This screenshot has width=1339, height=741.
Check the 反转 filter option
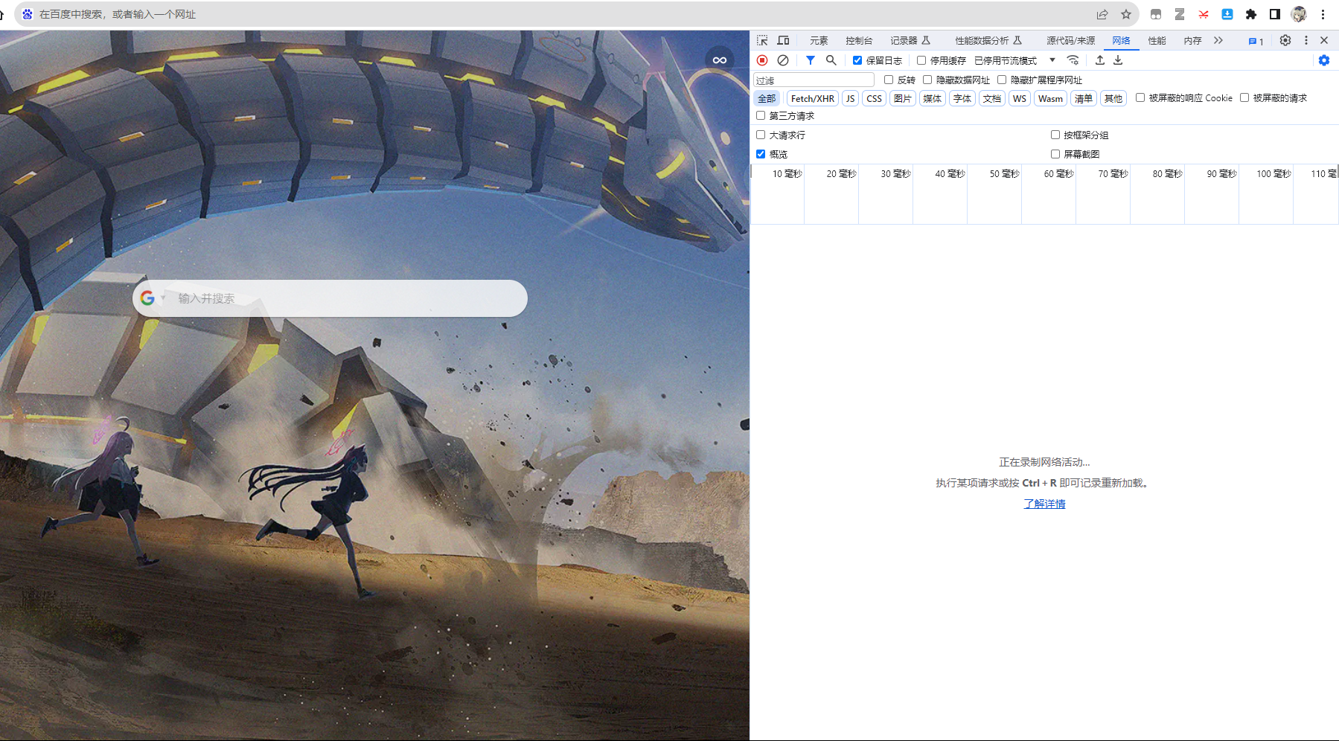(x=889, y=80)
